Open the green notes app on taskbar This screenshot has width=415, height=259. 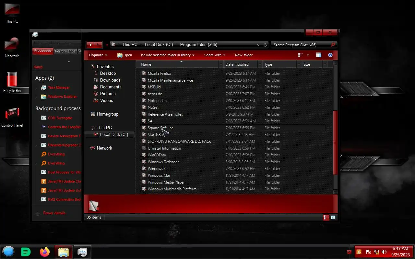click(x=26, y=252)
